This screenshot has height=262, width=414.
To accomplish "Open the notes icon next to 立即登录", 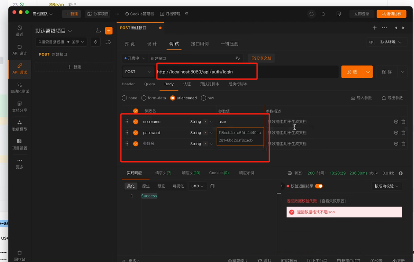I will [338, 14].
